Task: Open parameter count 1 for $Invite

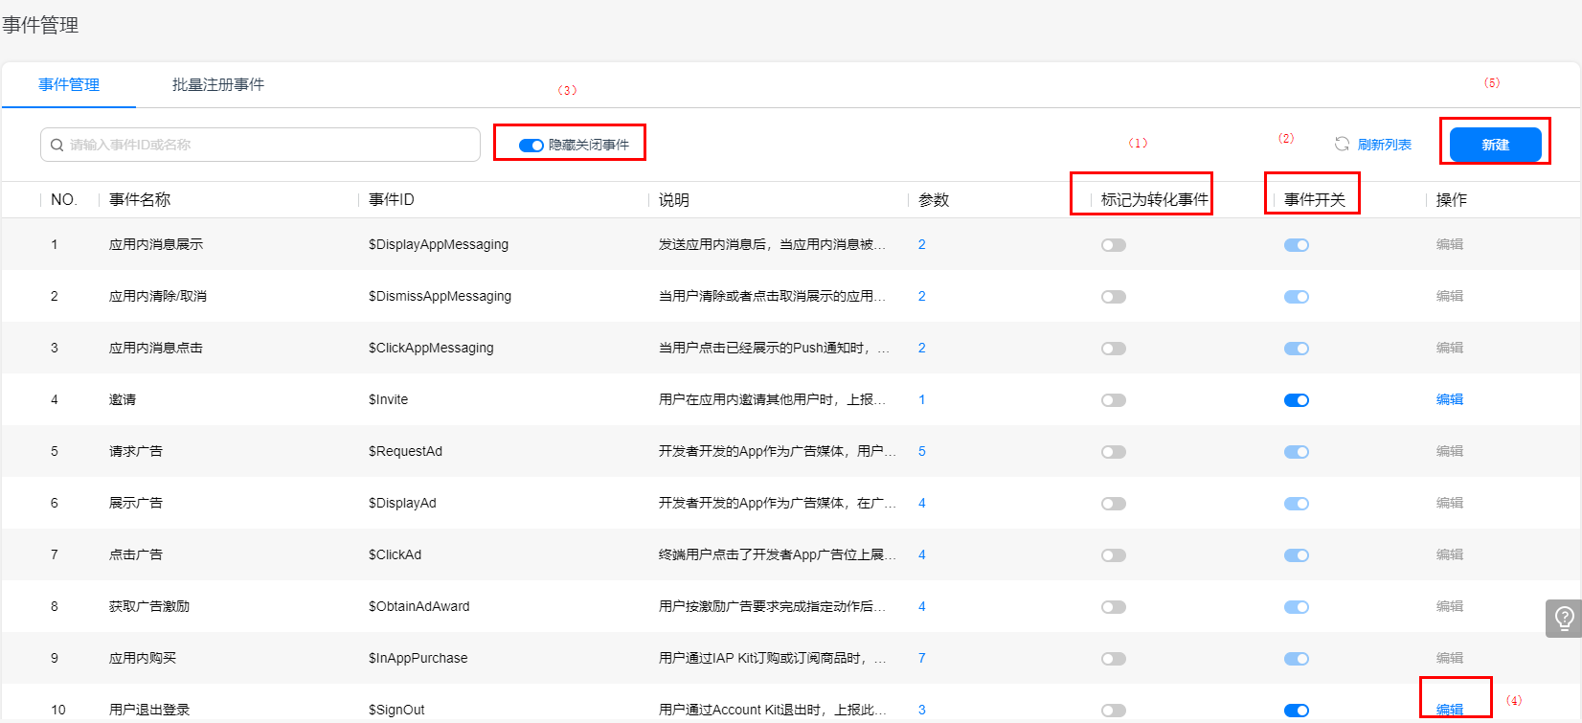Action: click(922, 399)
